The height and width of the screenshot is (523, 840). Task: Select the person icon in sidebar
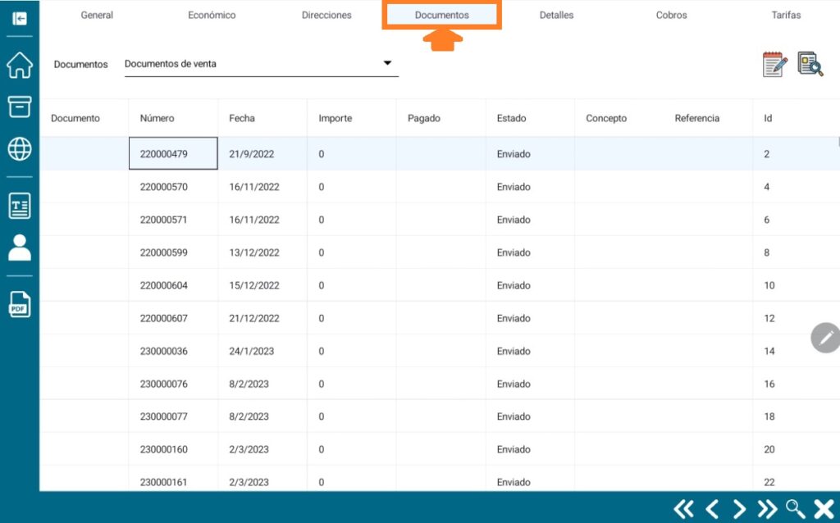(x=20, y=248)
